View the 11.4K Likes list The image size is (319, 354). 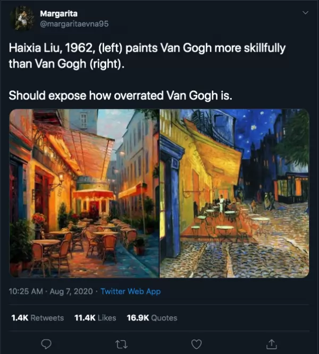click(x=95, y=318)
